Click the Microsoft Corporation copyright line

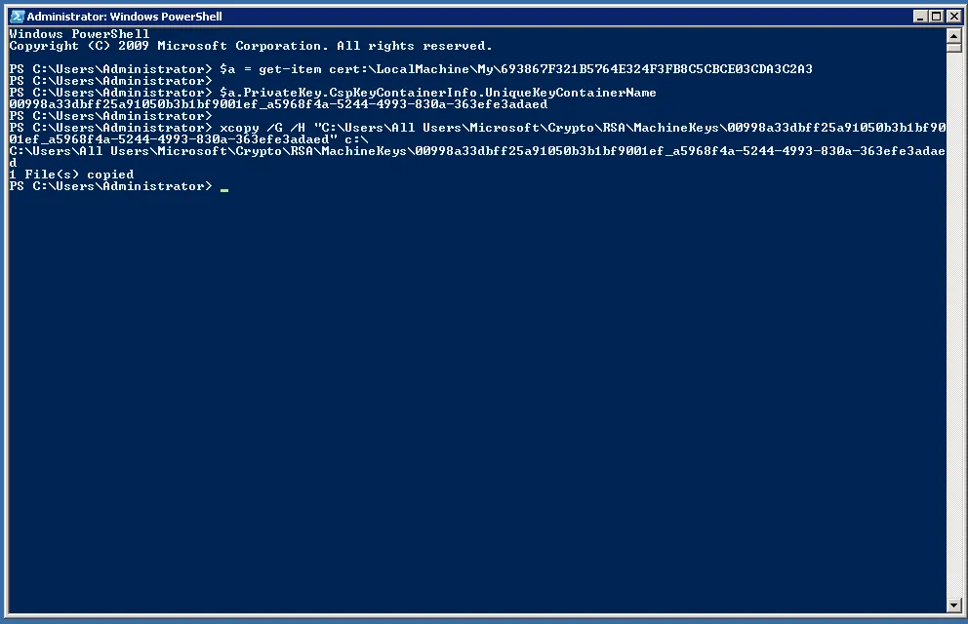(x=251, y=46)
